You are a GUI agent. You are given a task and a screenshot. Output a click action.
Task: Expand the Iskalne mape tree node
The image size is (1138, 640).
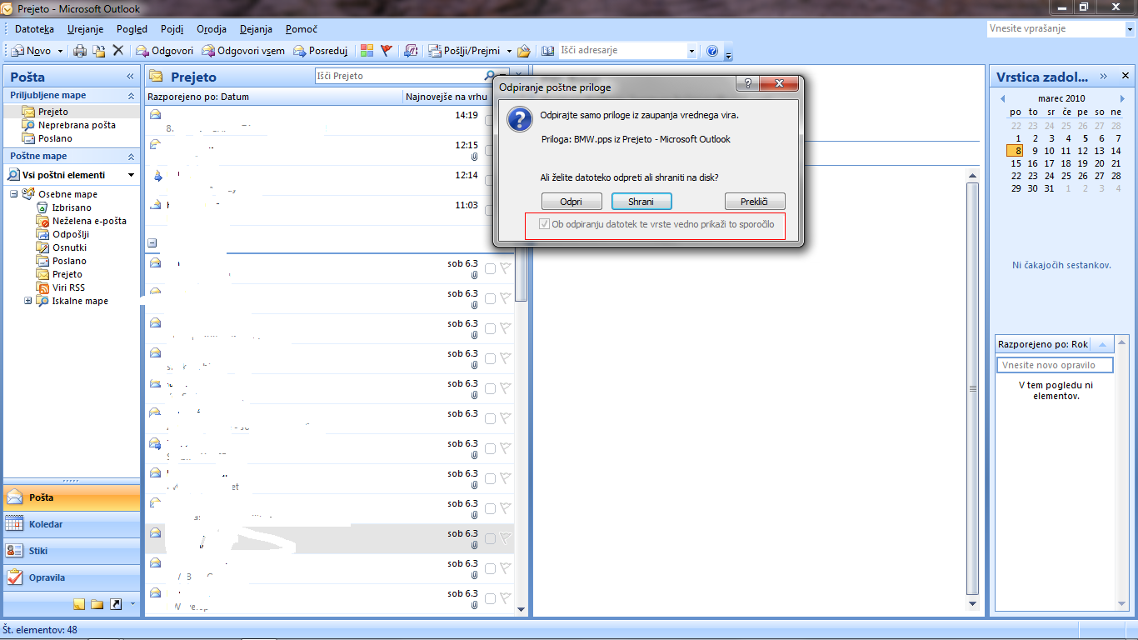27,301
